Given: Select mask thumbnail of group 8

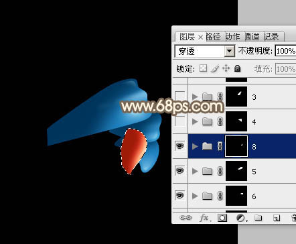Looking at the screenshot, I should [x=236, y=146].
